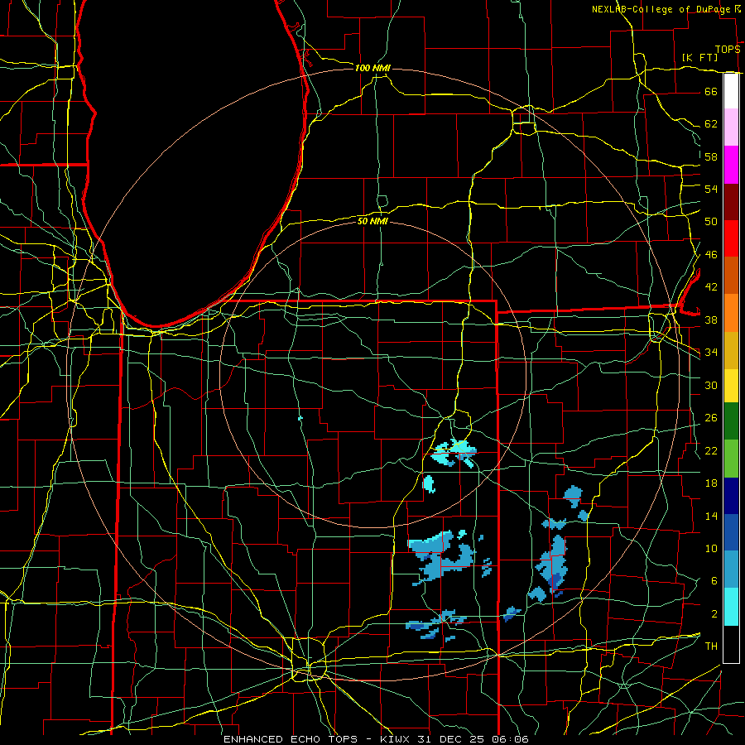This screenshot has height=745, width=745.
Task: Click the white swatch in the tops legend
Action: click(731, 91)
